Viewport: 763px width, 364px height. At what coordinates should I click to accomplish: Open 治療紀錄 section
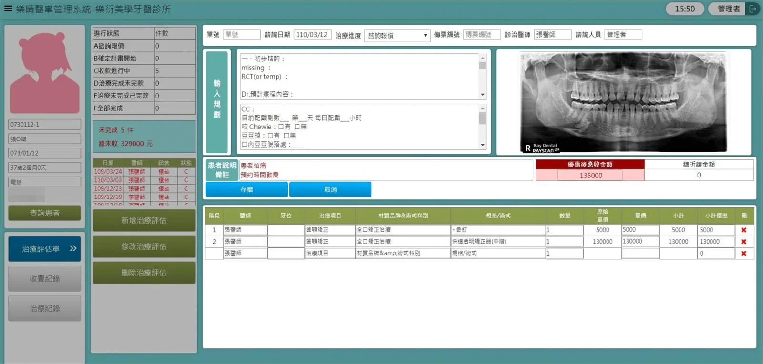pyautogui.click(x=44, y=308)
